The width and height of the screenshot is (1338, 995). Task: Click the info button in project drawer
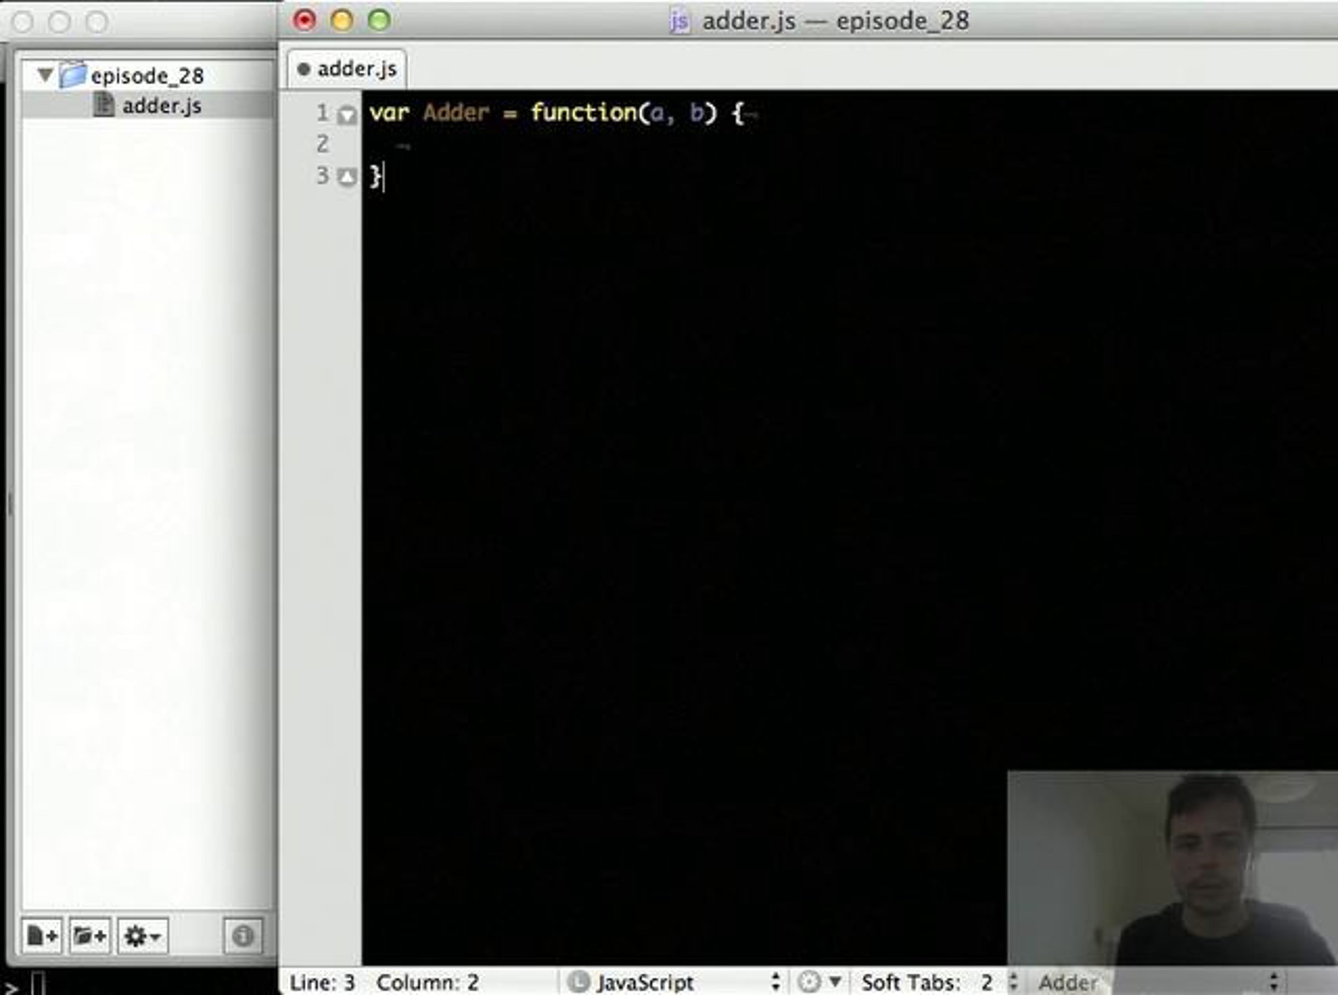click(243, 935)
